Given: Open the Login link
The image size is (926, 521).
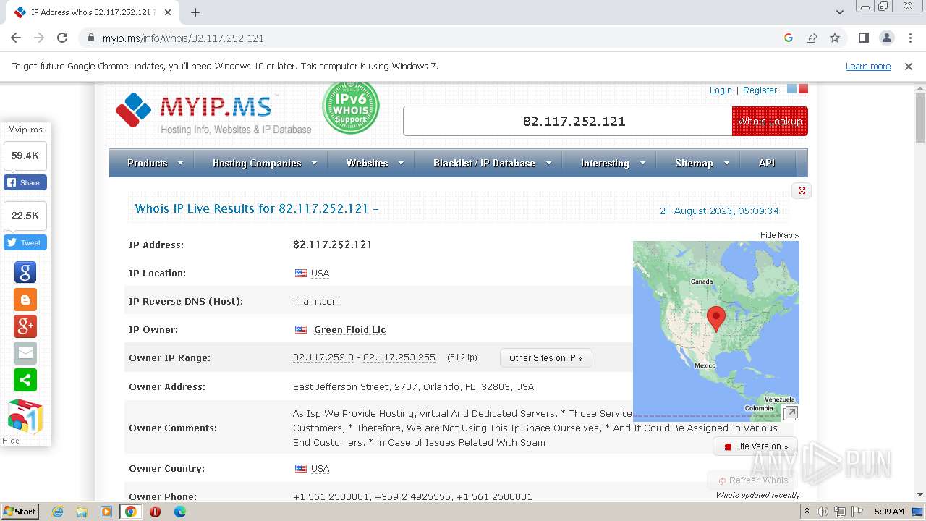Looking at the screenshot, I should (x=721, y=90).
